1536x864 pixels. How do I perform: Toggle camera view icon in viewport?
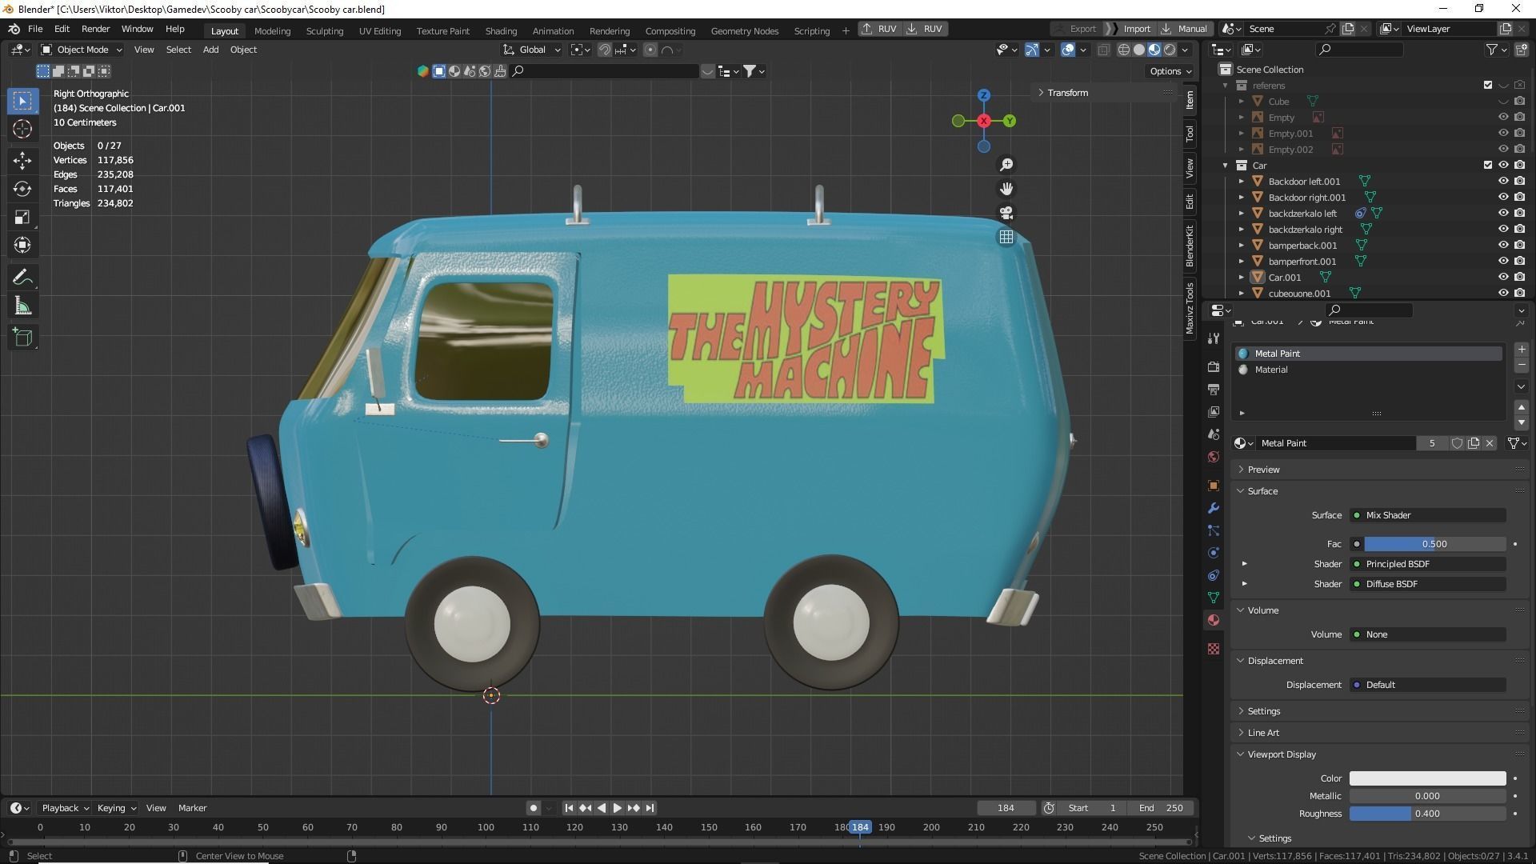(1006, 213)
